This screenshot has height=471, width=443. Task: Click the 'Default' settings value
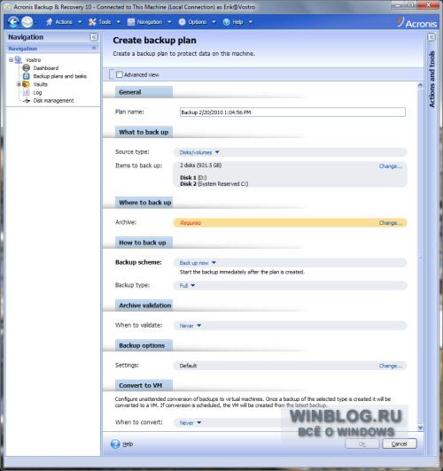pos(188,366)
